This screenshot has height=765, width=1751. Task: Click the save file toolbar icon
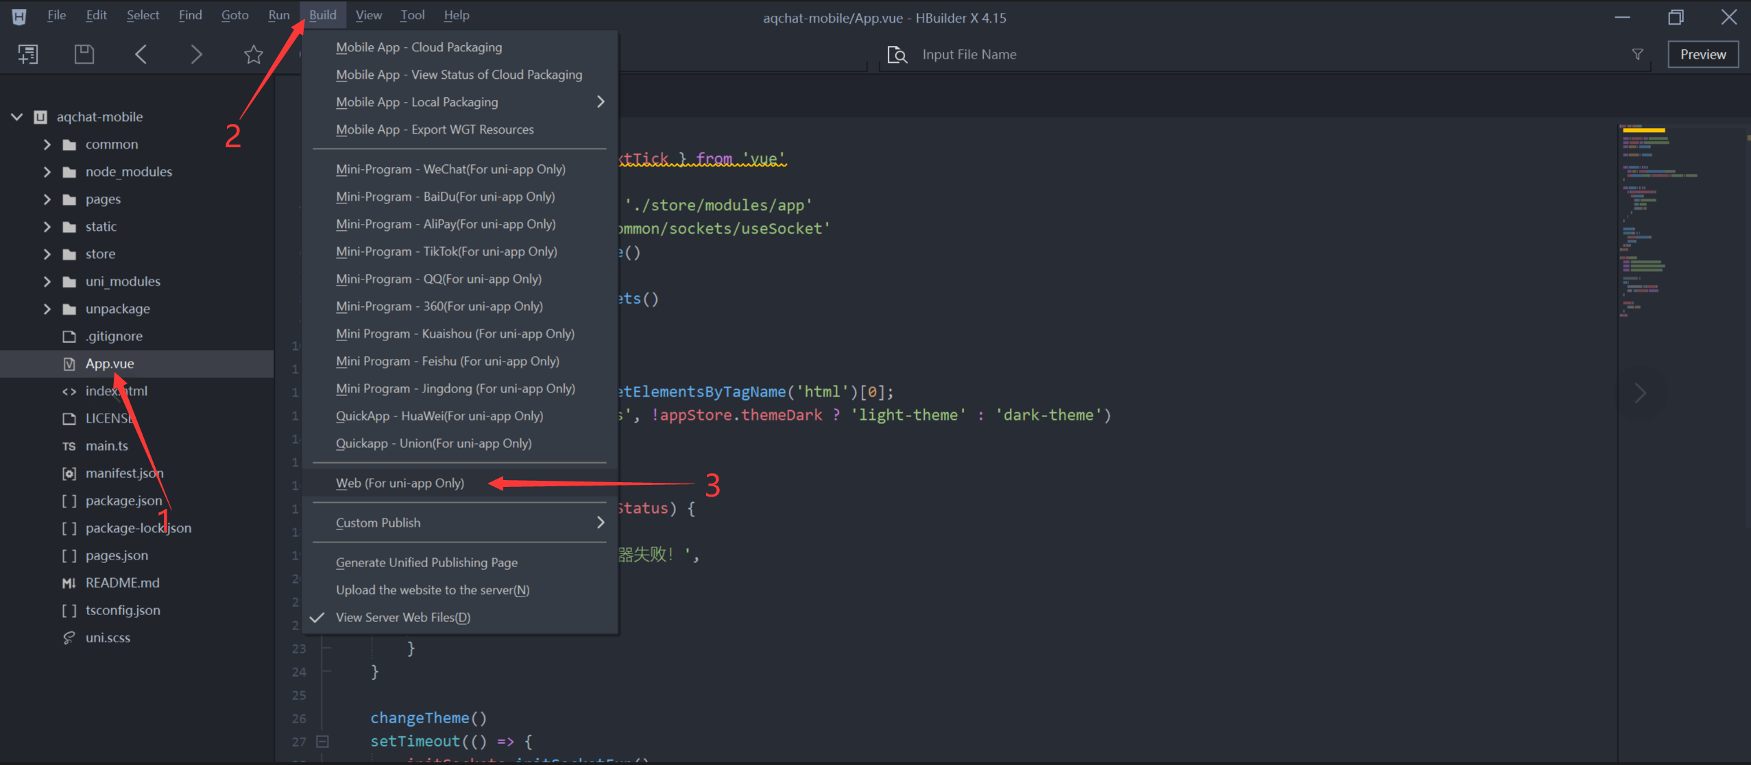click(x=84, y=54)
